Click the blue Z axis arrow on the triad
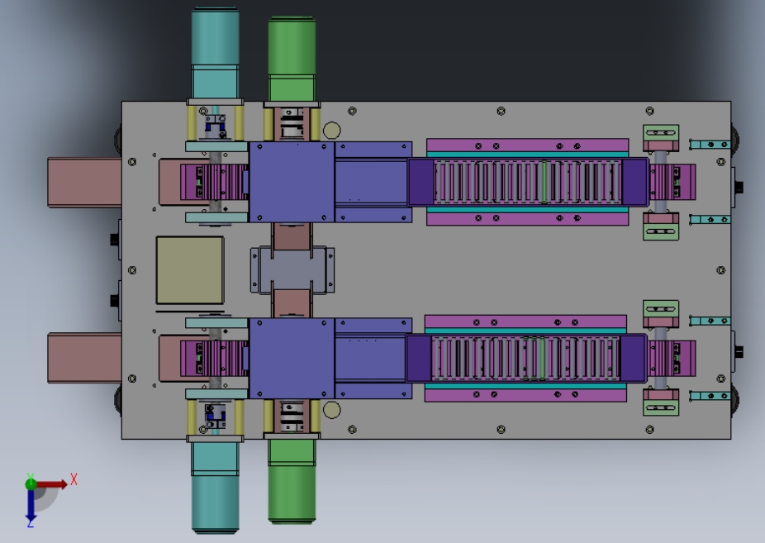The image size is (765, 543). (31, 506)
